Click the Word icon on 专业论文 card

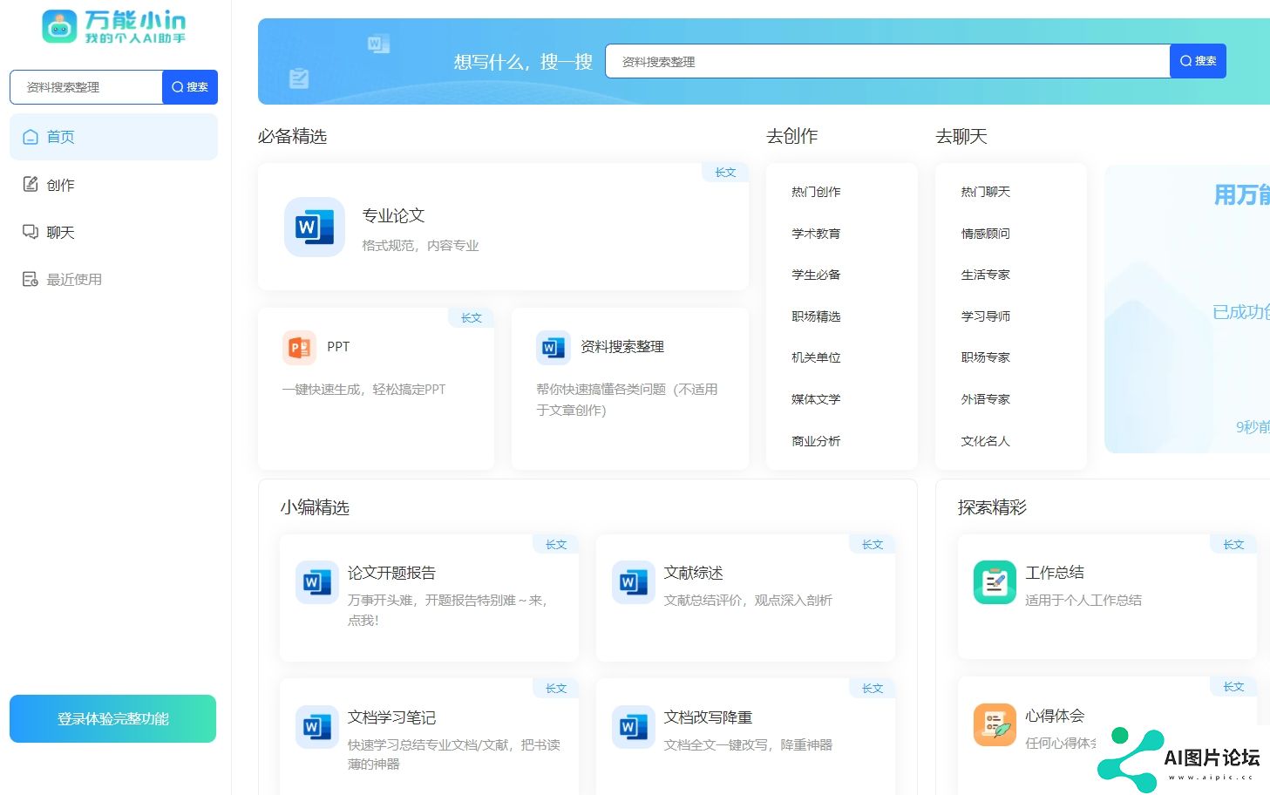pos(315,227)
